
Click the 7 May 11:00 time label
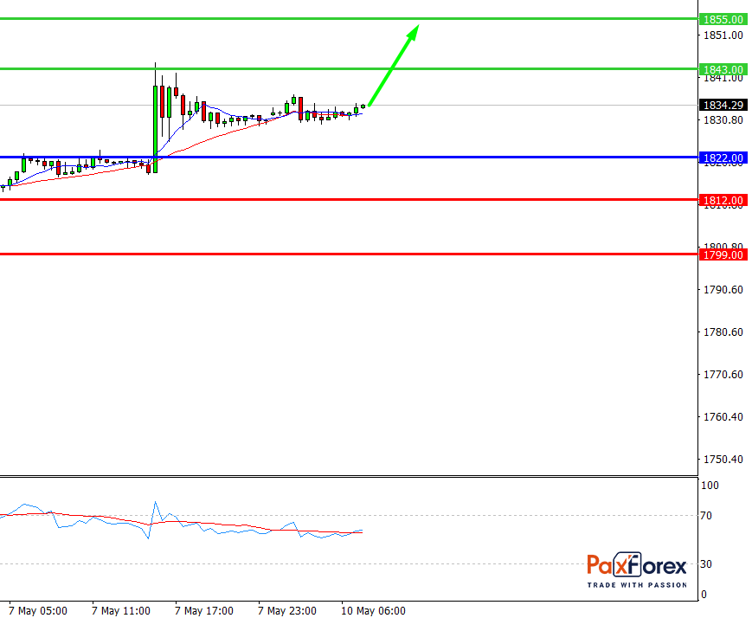[x=121, y=611]
